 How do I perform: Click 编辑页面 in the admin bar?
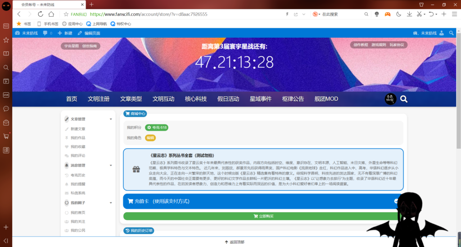89,33
